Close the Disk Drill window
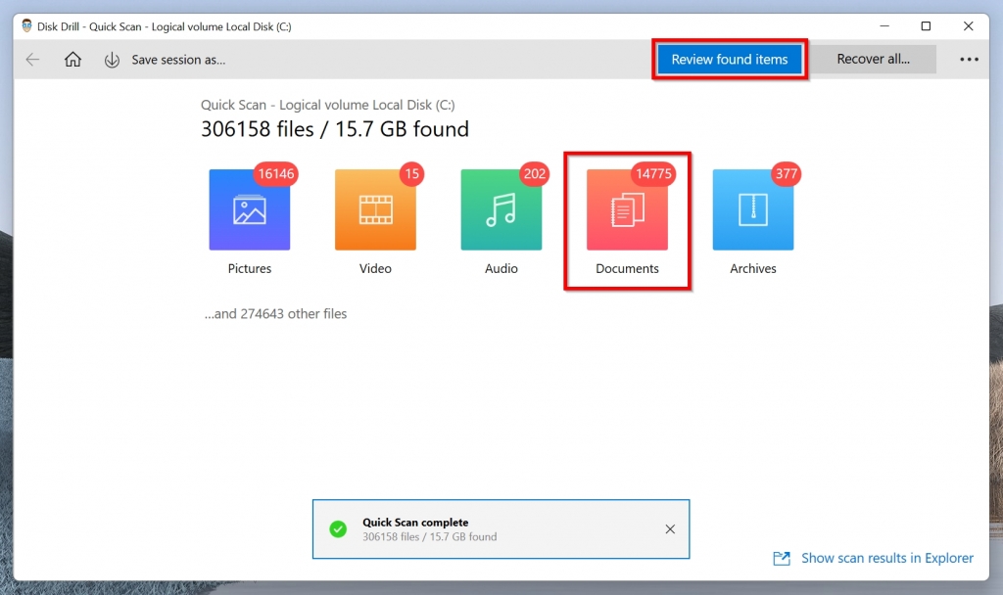Image resolution: width=1003 pixels, height=595 pixels. coord(969,26)
